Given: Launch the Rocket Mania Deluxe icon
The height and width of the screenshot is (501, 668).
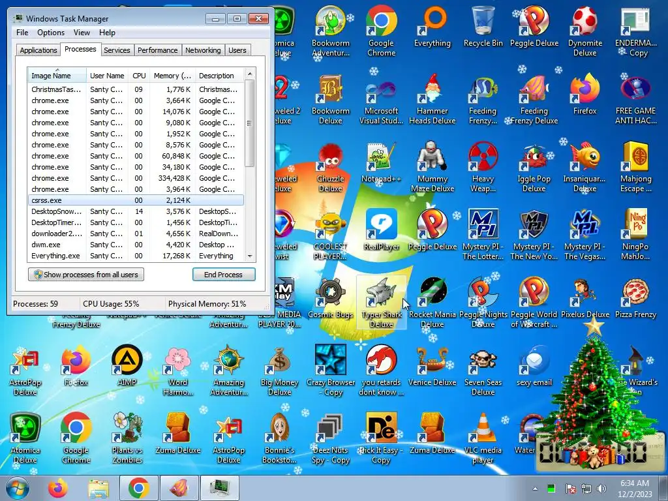Looking at the screenshot, I should [x=432, y=303].
